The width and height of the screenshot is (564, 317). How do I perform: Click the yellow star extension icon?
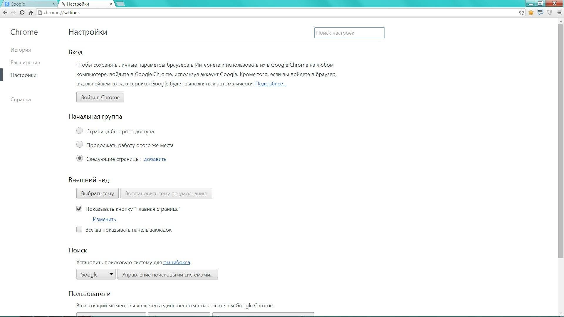click(x=531, y=12)
